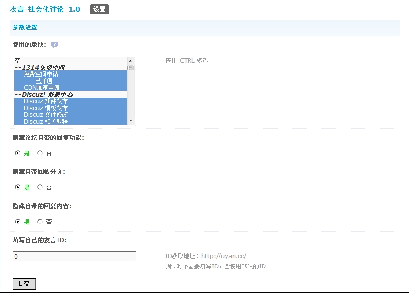Image resolution: width=409 pixels, height=293 pixels.
Task: Select 否 for 隐藏自带的回复内容
Action: (x=40, y=221)
